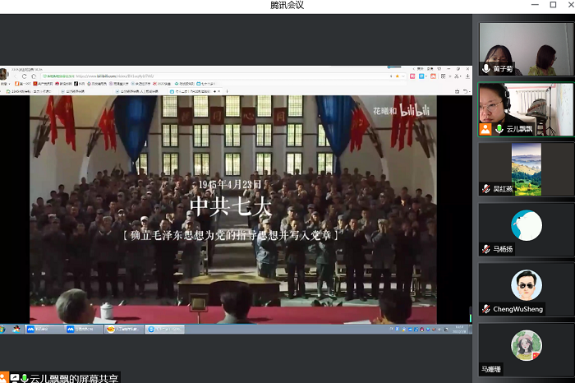Open the second Tencent Meeting button in the shared taskbar
The height and width of the screenshot is (383, 575).
coord(84,329)
